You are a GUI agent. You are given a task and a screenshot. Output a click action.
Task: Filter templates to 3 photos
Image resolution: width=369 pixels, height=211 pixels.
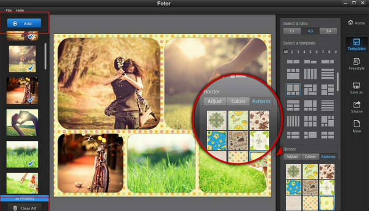coord(298,52)
